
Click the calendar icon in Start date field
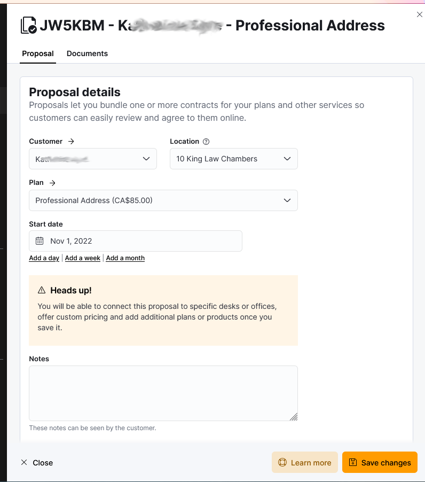pyautogui.click(x=40, y=241)
